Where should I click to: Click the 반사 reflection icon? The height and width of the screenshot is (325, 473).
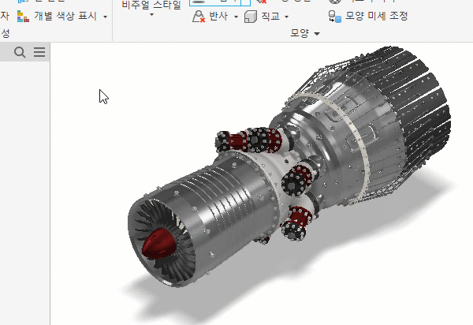click(199, 17)
